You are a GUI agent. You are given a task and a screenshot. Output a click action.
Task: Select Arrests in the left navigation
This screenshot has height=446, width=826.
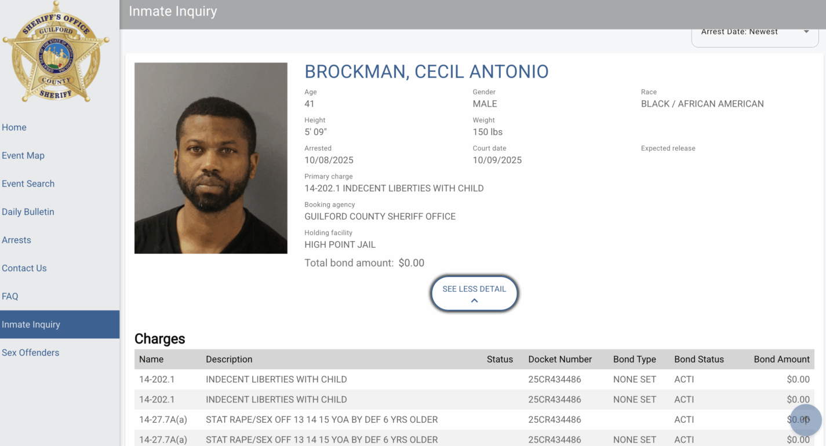[x=16, y=240]
